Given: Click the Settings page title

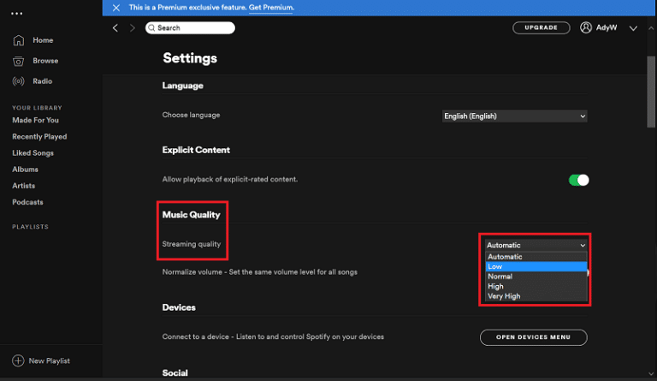Looking at the screenshot, I should pyautogui.click(x=190, y=58).
